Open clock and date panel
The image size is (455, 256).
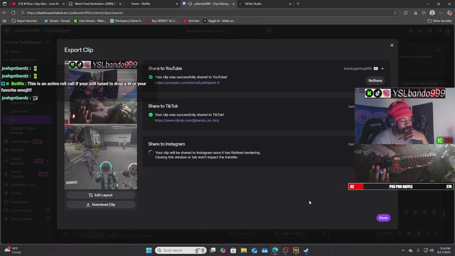pyautogui.click(x=445, y=250)
